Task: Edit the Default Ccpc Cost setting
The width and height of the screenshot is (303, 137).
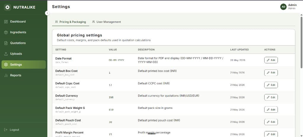Action: [271, 85]
